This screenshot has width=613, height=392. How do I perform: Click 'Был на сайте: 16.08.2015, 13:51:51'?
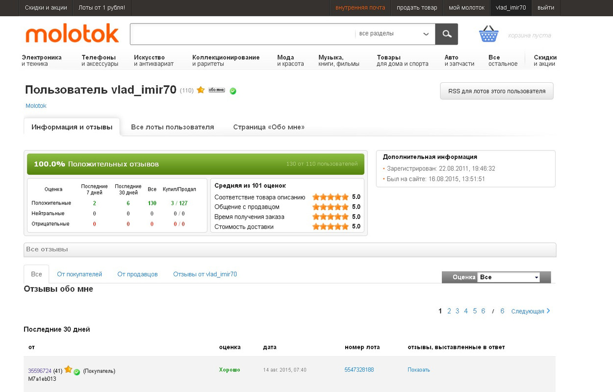[436, 179]
